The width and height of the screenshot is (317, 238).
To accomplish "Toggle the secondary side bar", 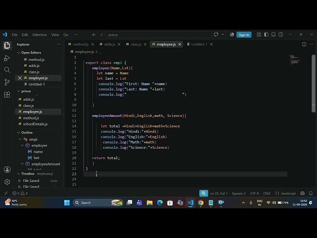I will (x=281, y=35).
